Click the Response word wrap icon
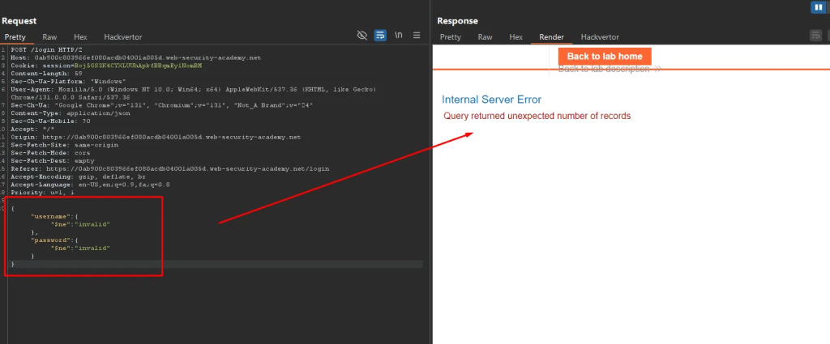Image resolution: width=830 pixels, height=344 pixels. pos(815,36)
